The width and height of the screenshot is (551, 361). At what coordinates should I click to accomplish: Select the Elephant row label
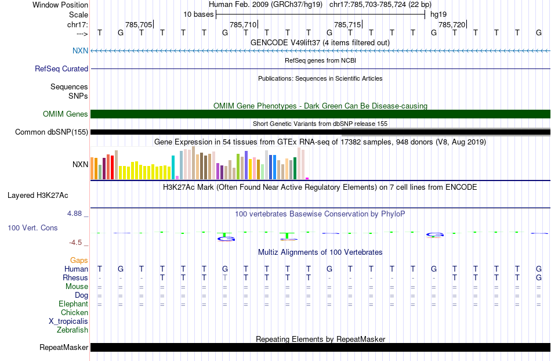73,304
